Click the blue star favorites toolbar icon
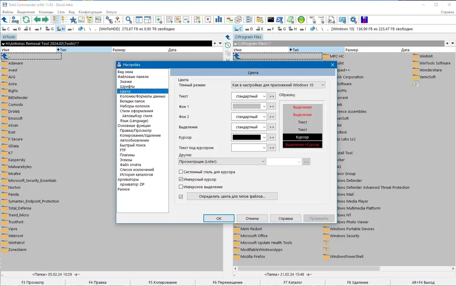This screenshot has height=286, width=456. pyautogui.click(x=73, y=20)
